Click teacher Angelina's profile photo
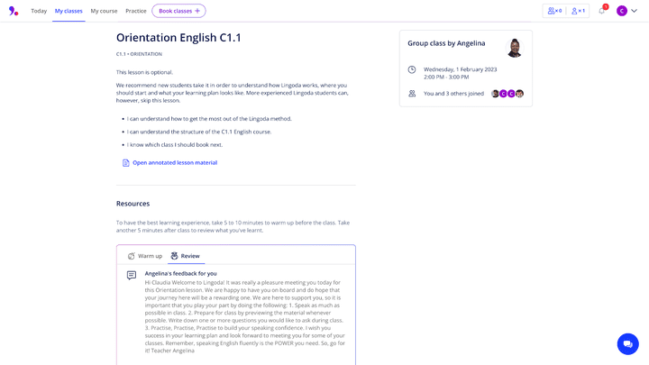This screenshot has height=365, width=649. [514, 48]
